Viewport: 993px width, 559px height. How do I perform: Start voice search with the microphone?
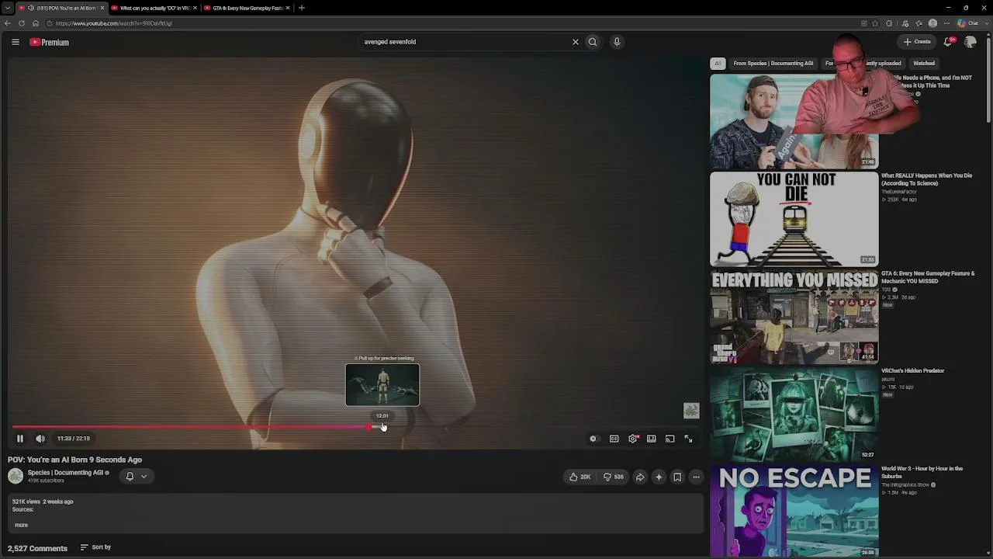[617, 42]
